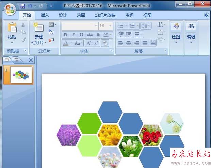Convert text to SmartArt graphic
Viewport: 211px width, 168px height.
(161, 40)
